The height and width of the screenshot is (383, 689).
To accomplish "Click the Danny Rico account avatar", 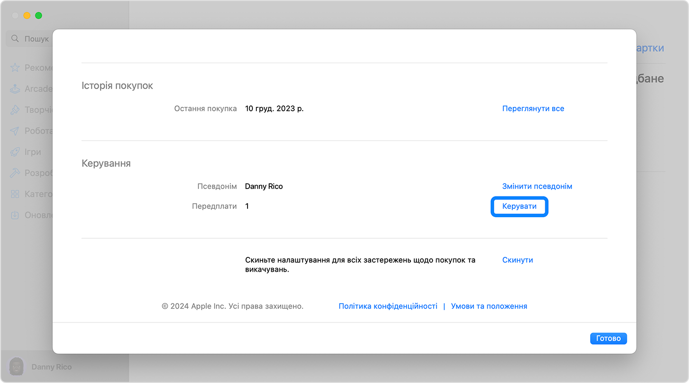I will (17, 367).
